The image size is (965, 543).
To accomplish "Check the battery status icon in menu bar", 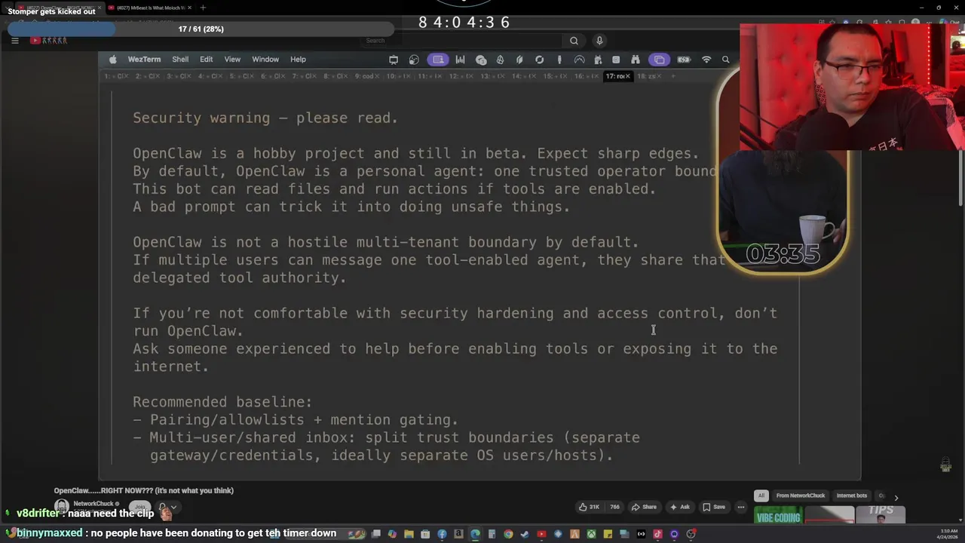I will 684,60.
